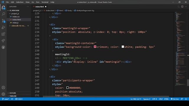
Task: Start Go Live server
Action: (175, 99)
